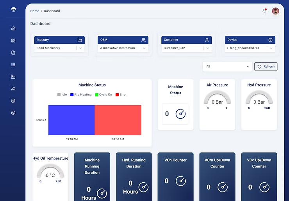Image resolution: width=289 pixels, height=201 pixels.
Task: Click the Refresh button
Action: point(266,67)
